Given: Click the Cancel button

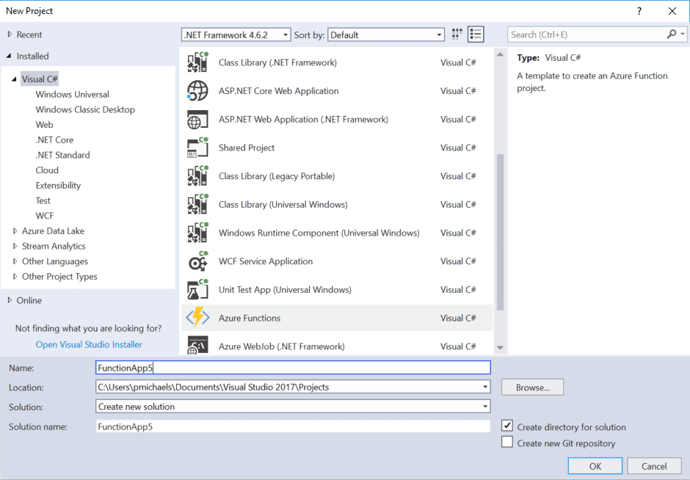Looking at the screenshot, I should 654,466.
